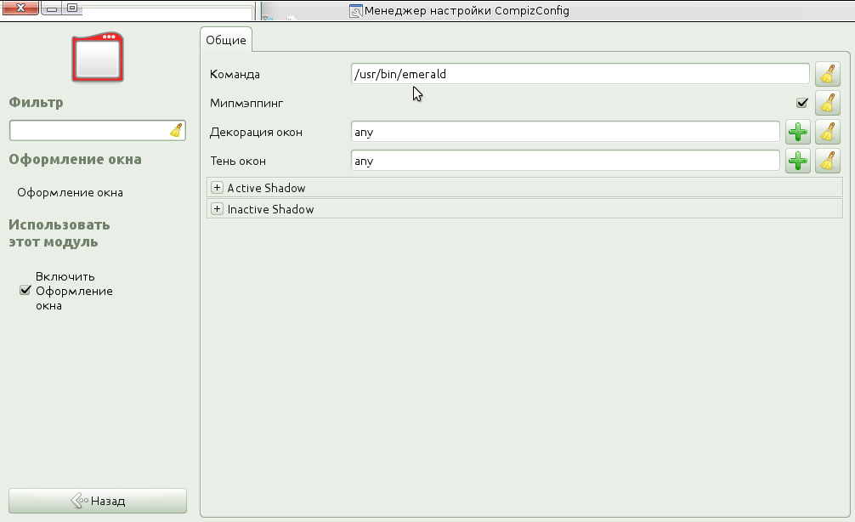Reset Мипмэппинг setting with its broom icon

[827, 103]
